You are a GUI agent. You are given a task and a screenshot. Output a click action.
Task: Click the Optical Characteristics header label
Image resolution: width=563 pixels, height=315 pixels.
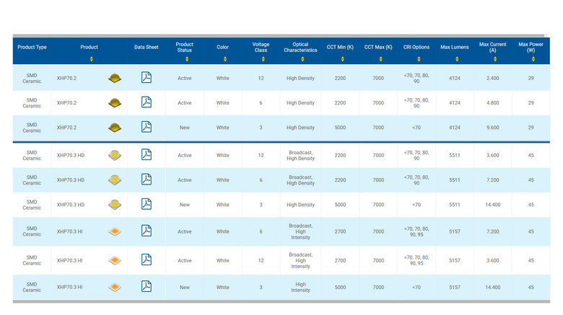(300, 47)
